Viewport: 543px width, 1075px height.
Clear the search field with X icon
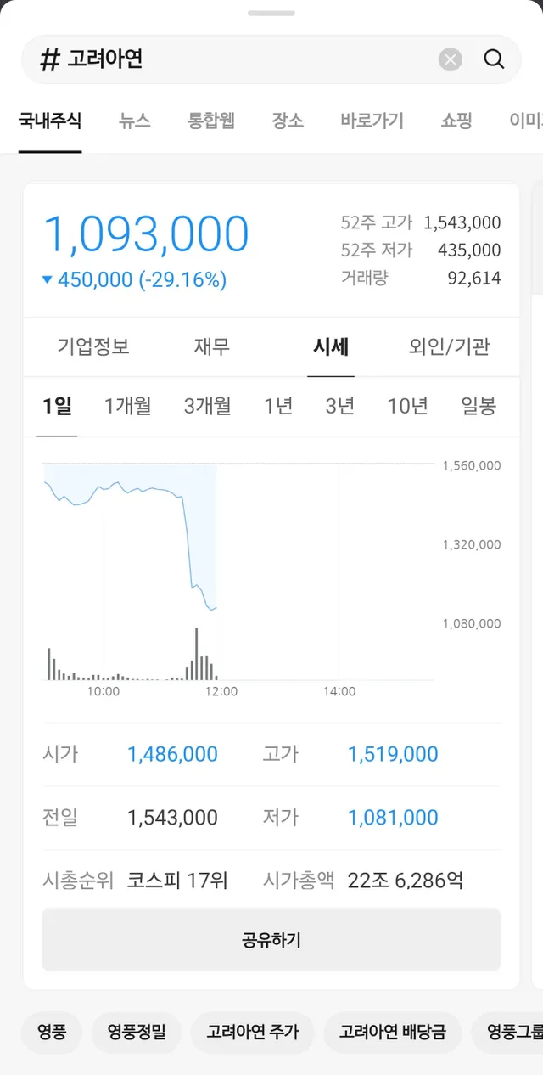tap(451, 59)
